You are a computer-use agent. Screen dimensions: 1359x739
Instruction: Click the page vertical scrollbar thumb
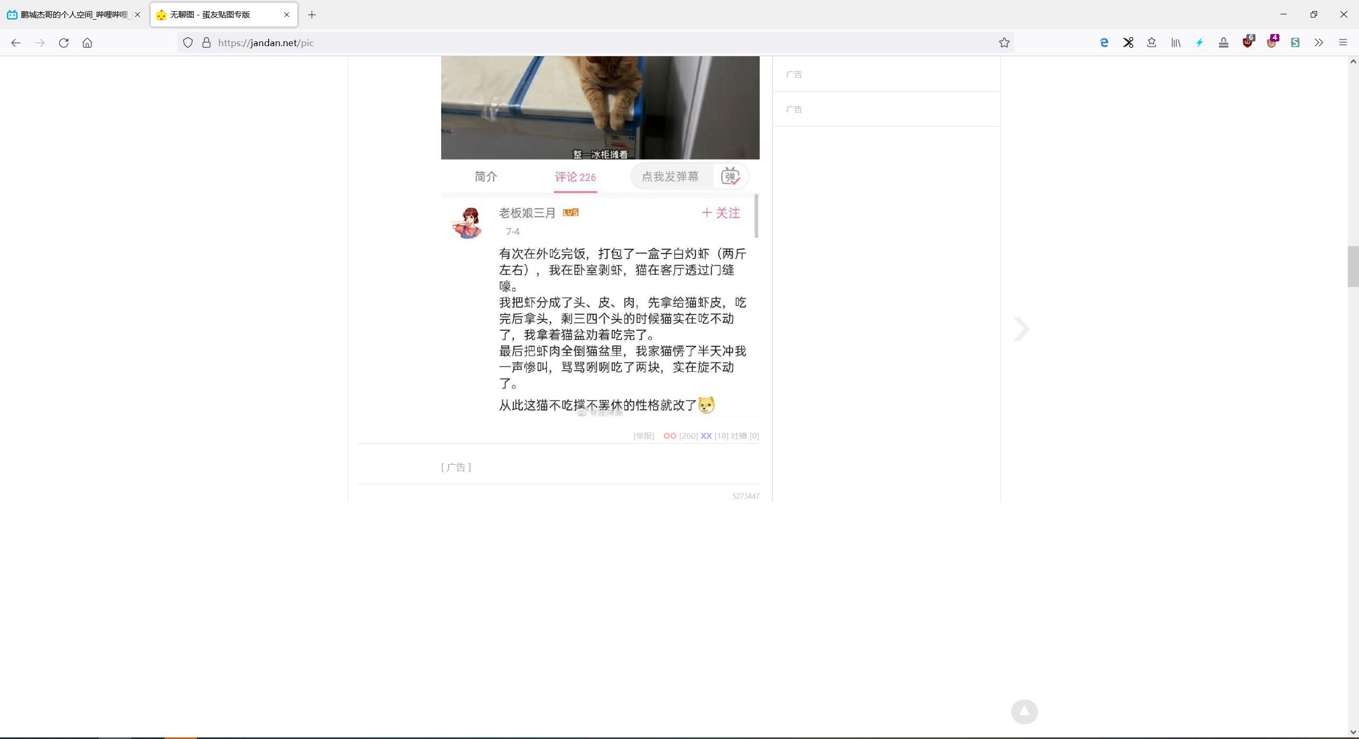[1353, 266]
